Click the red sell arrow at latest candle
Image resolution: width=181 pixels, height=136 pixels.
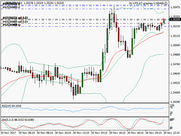(x=163, y=19)
